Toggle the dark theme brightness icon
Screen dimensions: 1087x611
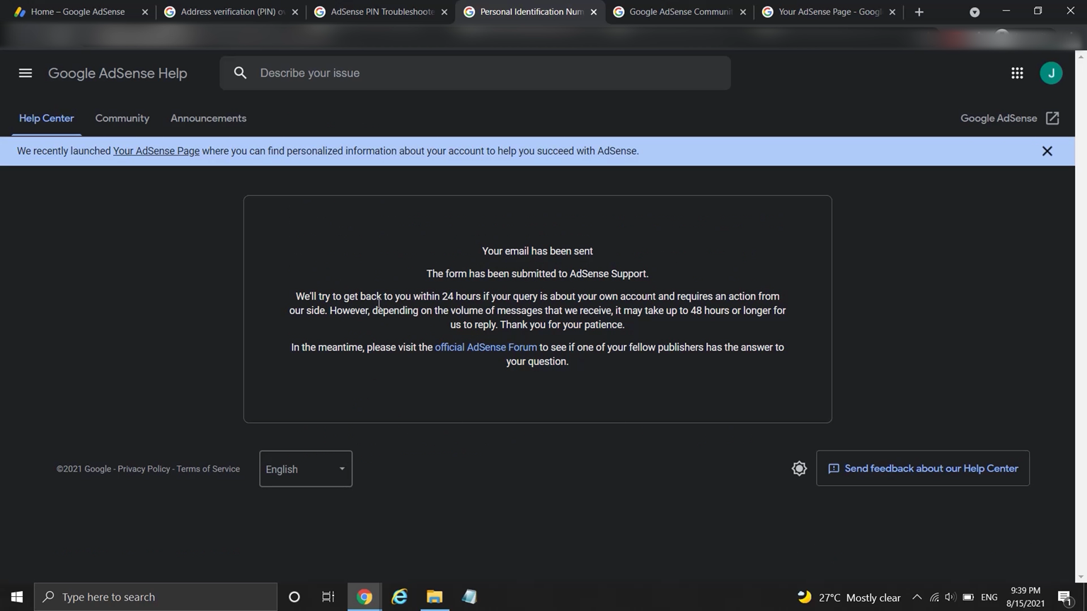799,468
